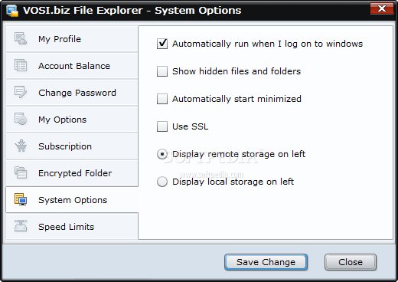Switch to the Speed Limits tab label
398x282 pixels.
point(66,227)
